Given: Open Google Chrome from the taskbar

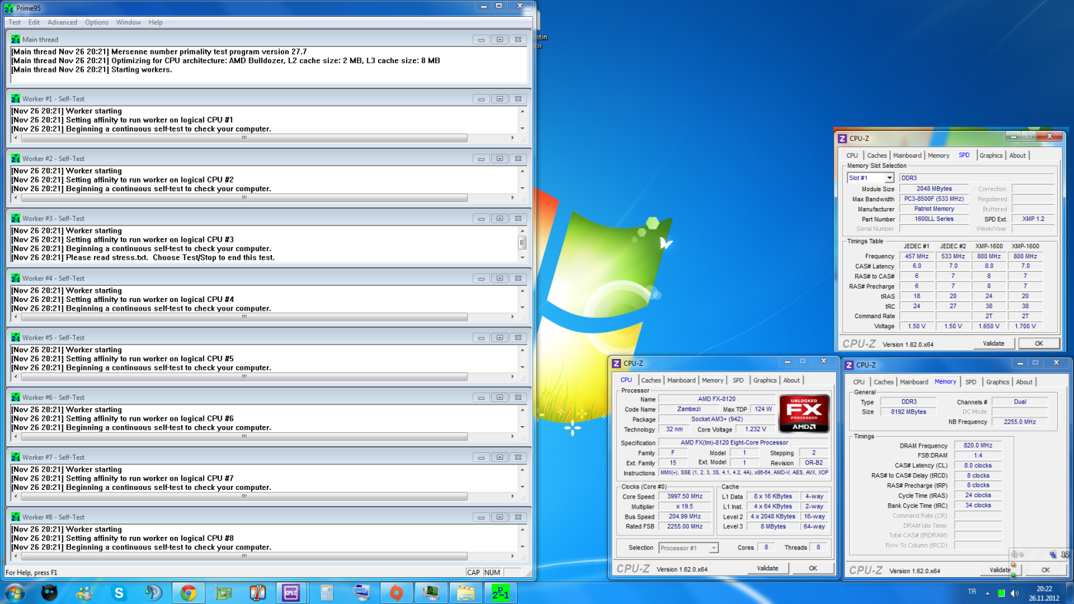Looking at the screenshot, I should [x=189, y=593].
